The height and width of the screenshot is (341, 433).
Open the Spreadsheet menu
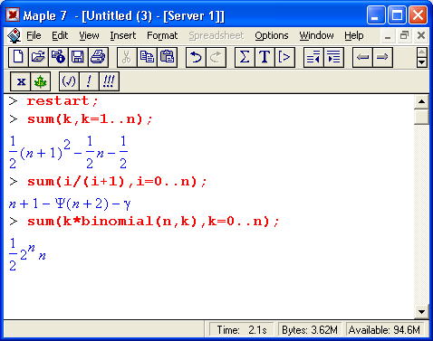(x=216, y=35)
